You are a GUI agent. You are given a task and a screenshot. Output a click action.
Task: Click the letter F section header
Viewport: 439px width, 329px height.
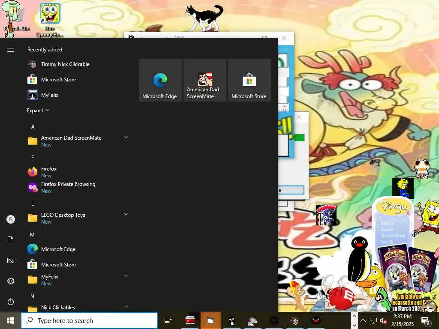[x=33, y=158]
